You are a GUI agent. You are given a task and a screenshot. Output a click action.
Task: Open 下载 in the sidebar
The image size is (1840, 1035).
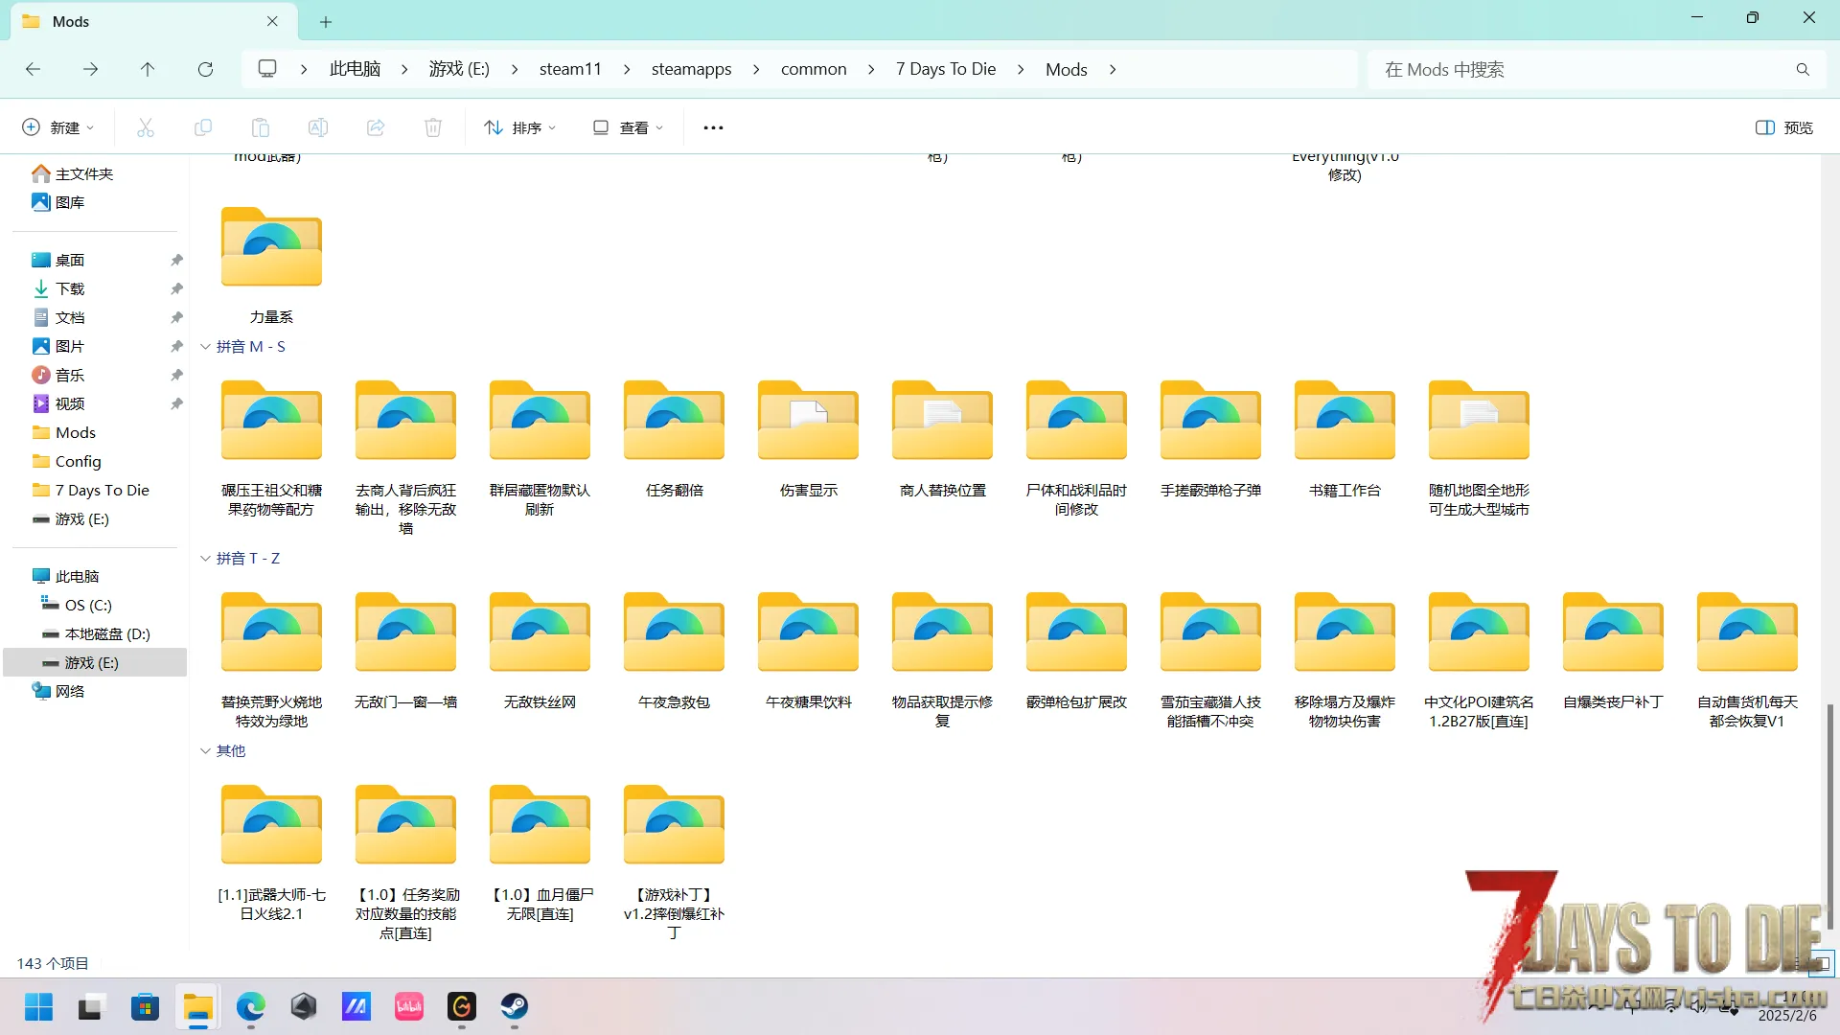58,288
